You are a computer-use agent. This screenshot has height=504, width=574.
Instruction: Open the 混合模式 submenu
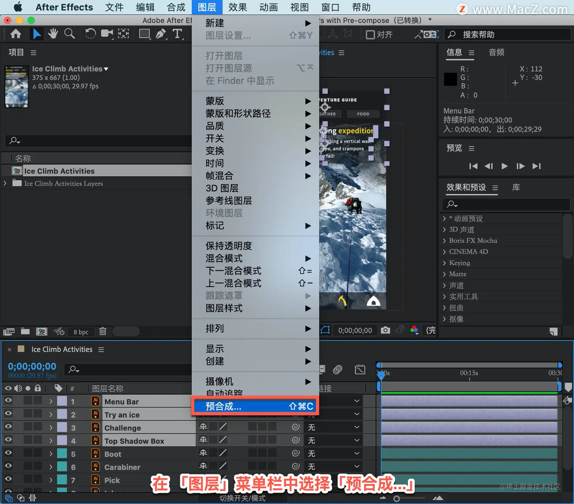(255, 258)
